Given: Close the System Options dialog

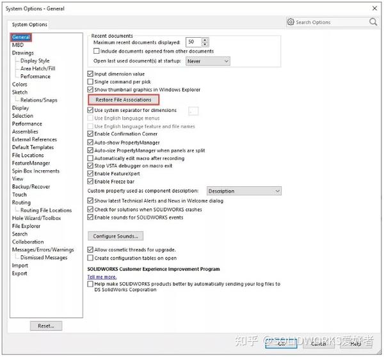Looking at the screenshot, I should (x=374, y=8).
